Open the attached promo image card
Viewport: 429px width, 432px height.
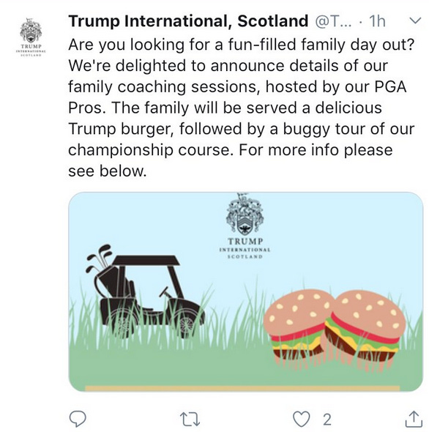point(245,291)
